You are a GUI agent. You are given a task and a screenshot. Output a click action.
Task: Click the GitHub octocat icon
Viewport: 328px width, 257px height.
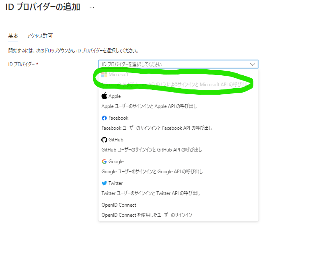104,140
